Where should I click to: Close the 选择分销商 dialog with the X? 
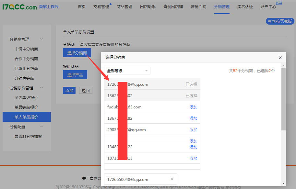point(280,58)
